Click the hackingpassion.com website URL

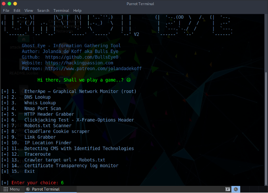(x=79, y=63)
